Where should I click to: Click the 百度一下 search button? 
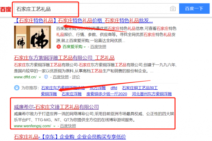point(194,8)
